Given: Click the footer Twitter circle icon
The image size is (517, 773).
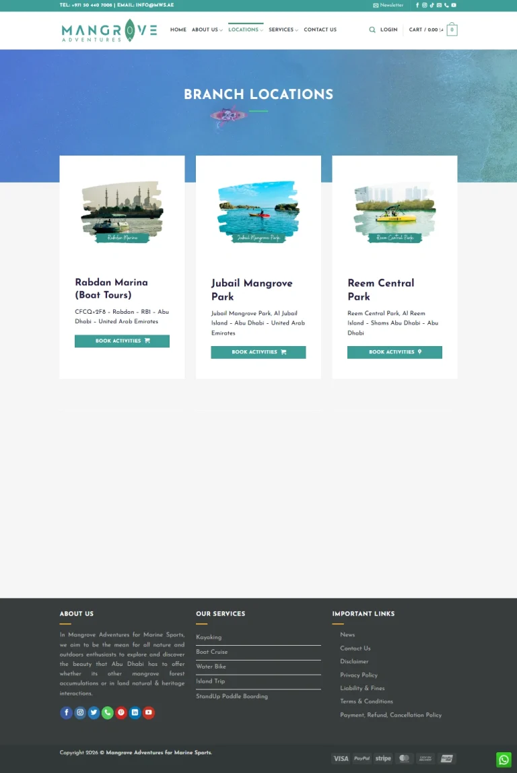Looking at the screenshot, I should (94, 712).
